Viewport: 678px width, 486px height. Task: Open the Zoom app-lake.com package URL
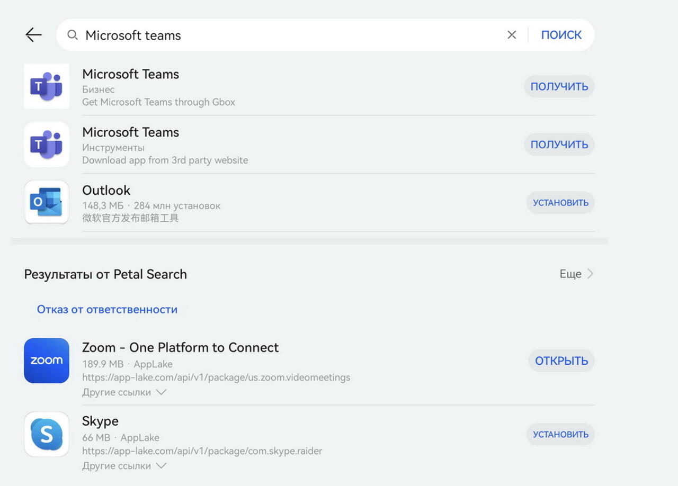tap(216, 377)
